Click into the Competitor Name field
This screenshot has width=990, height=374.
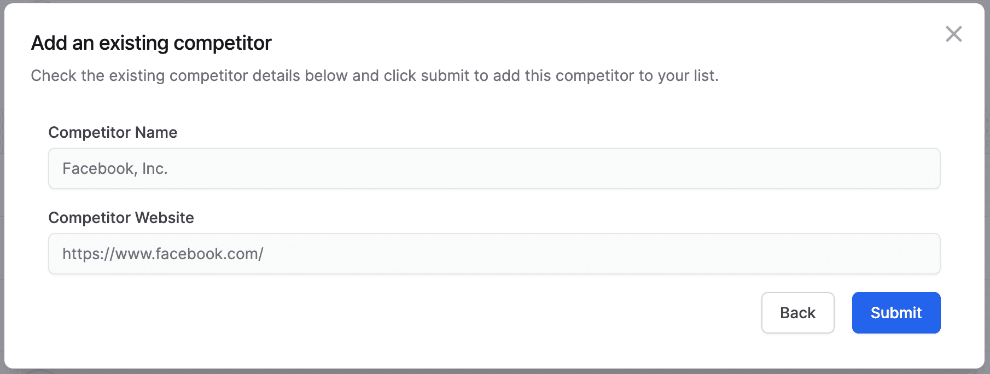[x=494, y=168]
